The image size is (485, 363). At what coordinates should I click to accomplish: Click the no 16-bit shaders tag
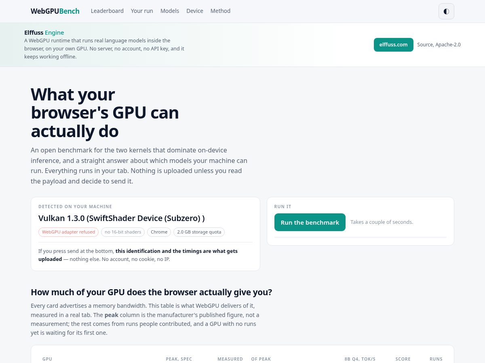point(123,232)
